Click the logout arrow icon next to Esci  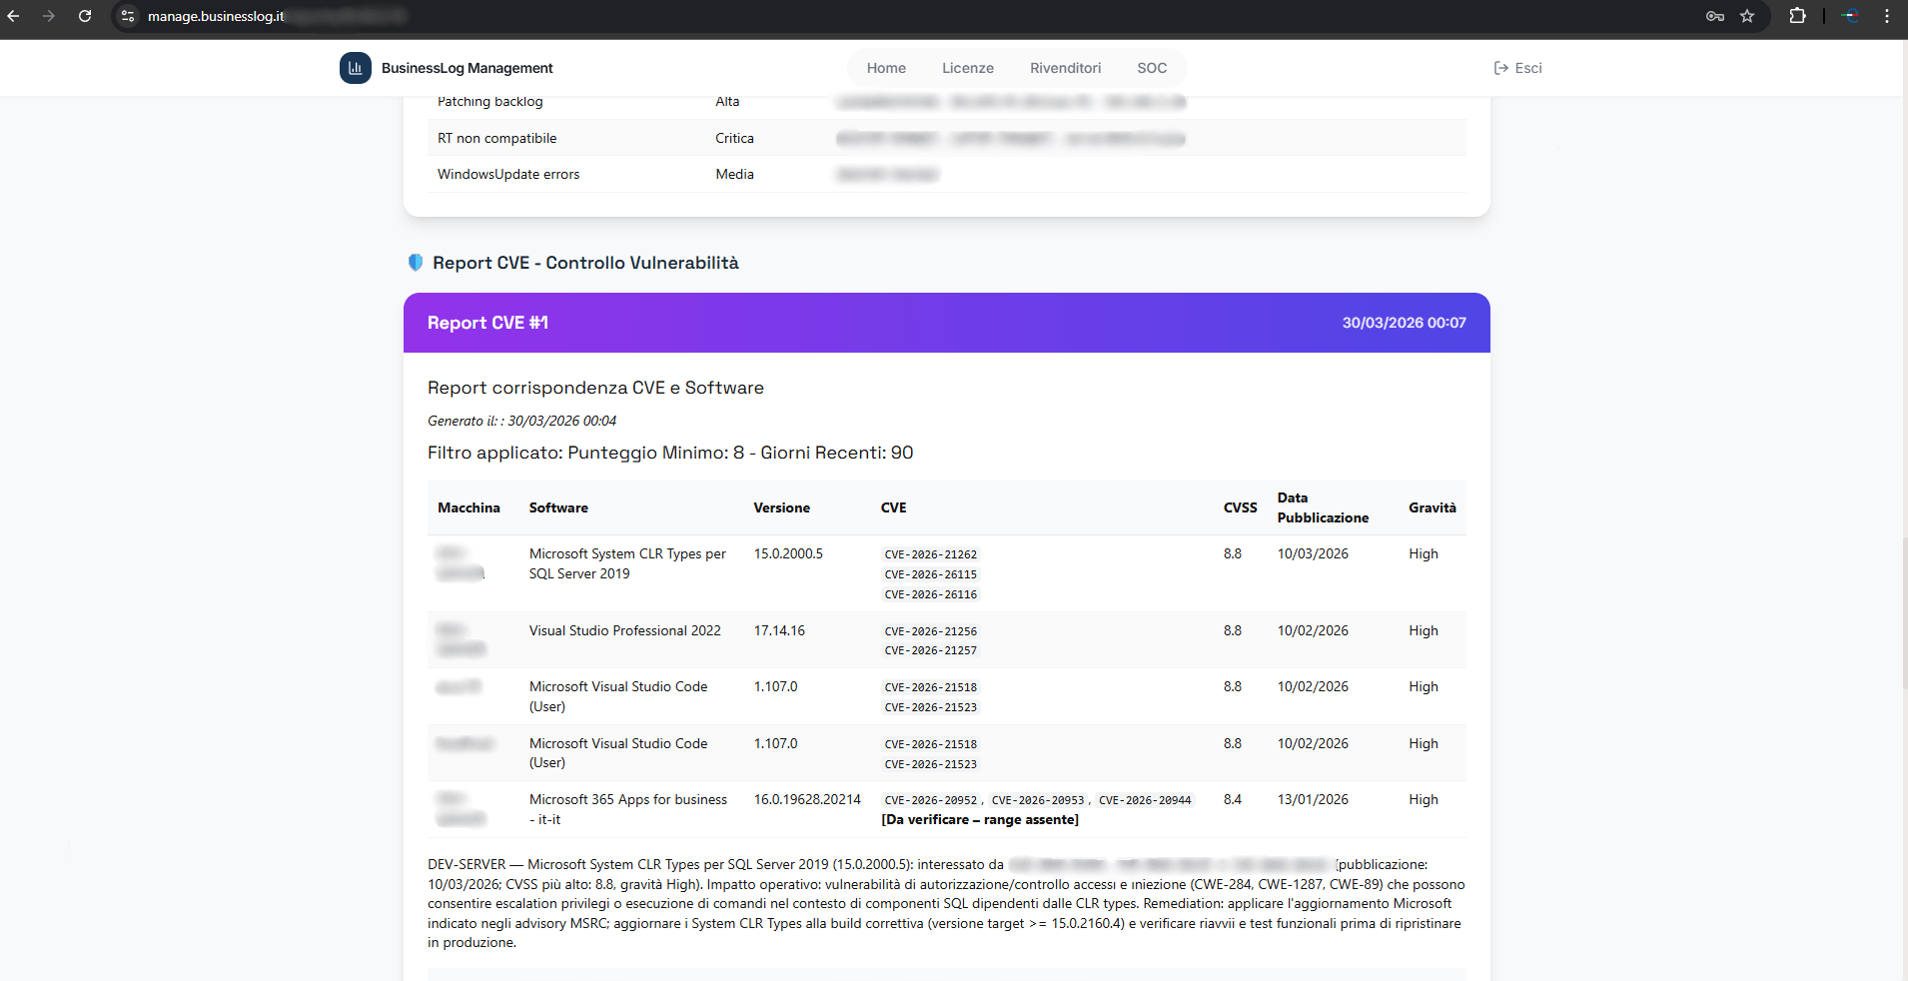click(1499, 68)
